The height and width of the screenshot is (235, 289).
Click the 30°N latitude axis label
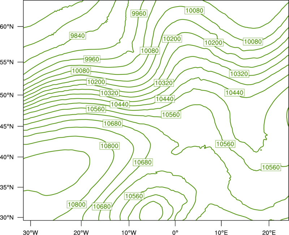(x=7, y=218)
